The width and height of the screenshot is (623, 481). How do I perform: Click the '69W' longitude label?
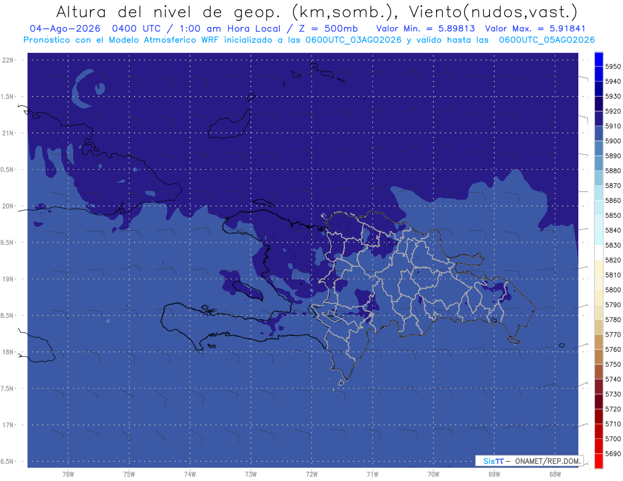tap(494, 474)
